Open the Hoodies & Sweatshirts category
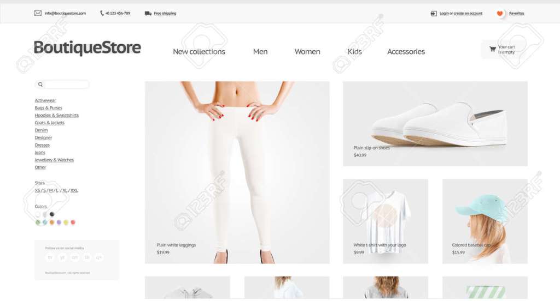The height and width of the screenshot is (301, 560). coord(56,115)
